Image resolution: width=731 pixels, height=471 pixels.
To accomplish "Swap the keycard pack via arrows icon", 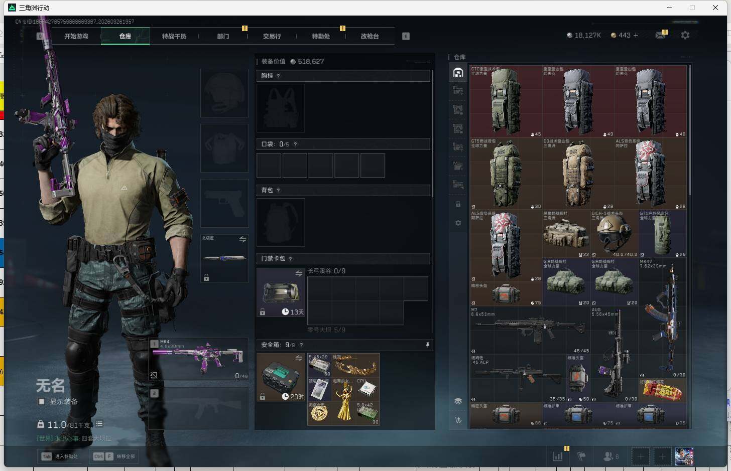I will [299, 273].
